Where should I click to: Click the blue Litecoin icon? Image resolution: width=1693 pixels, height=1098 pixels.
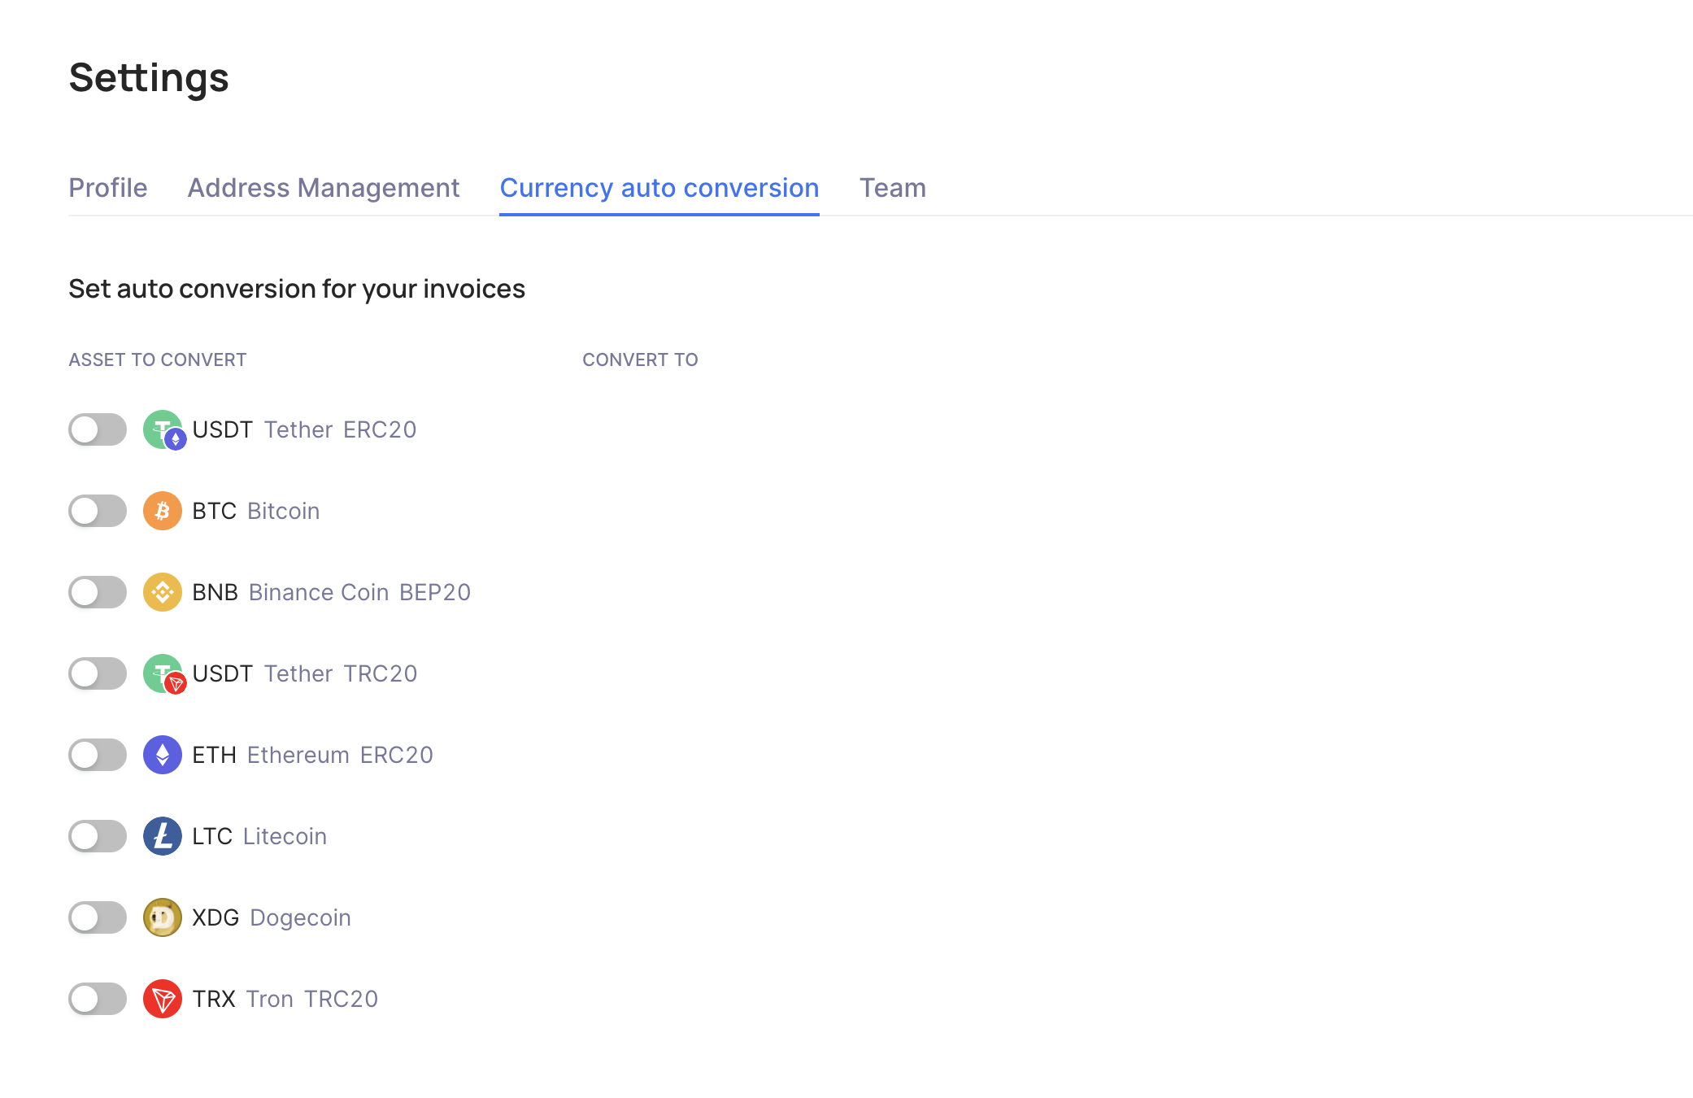point(163,836)
